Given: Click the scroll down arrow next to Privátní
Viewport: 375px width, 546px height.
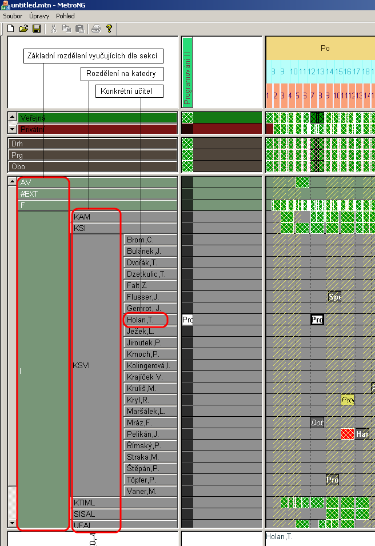Looking at the screenshot, I should click(12, 129).
